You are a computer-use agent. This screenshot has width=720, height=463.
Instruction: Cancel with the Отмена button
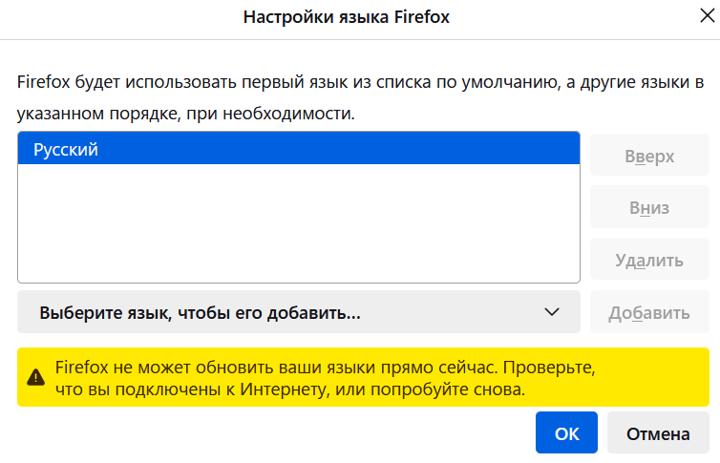[x=658, y=433]
